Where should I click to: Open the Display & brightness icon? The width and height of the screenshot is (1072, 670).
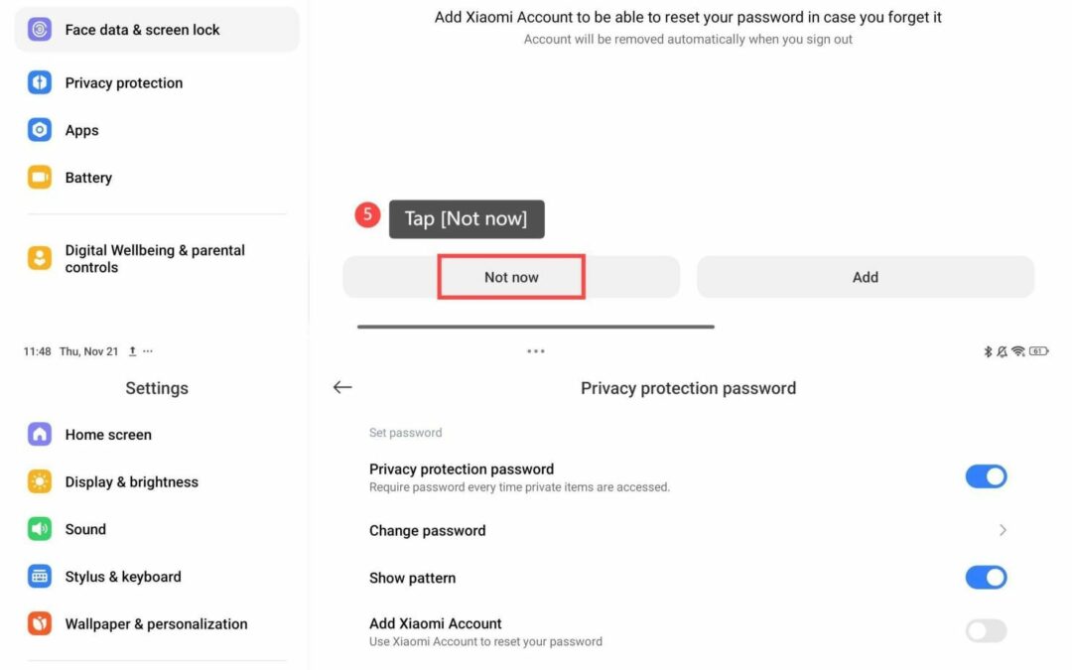39,481
